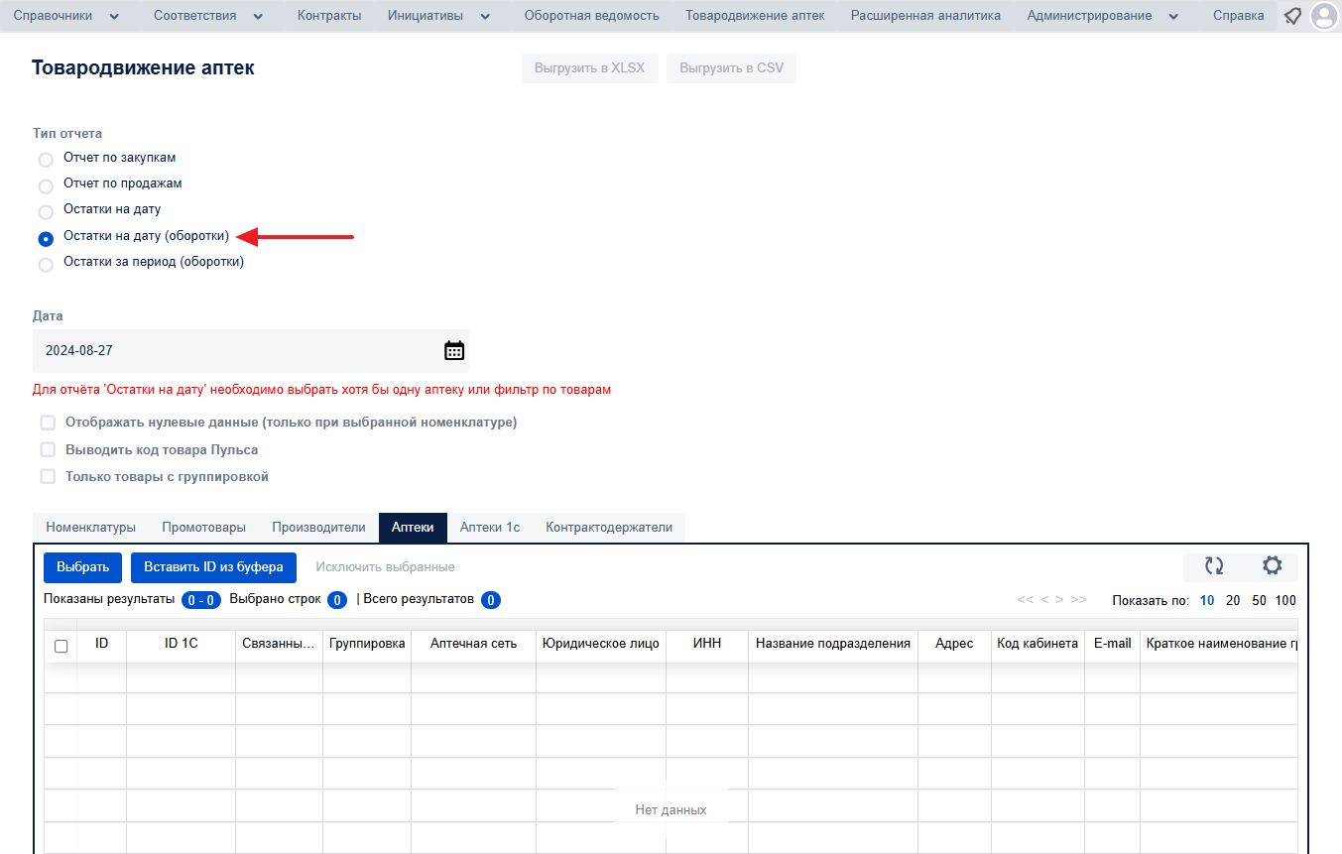Show 100 results per page

1285,600
